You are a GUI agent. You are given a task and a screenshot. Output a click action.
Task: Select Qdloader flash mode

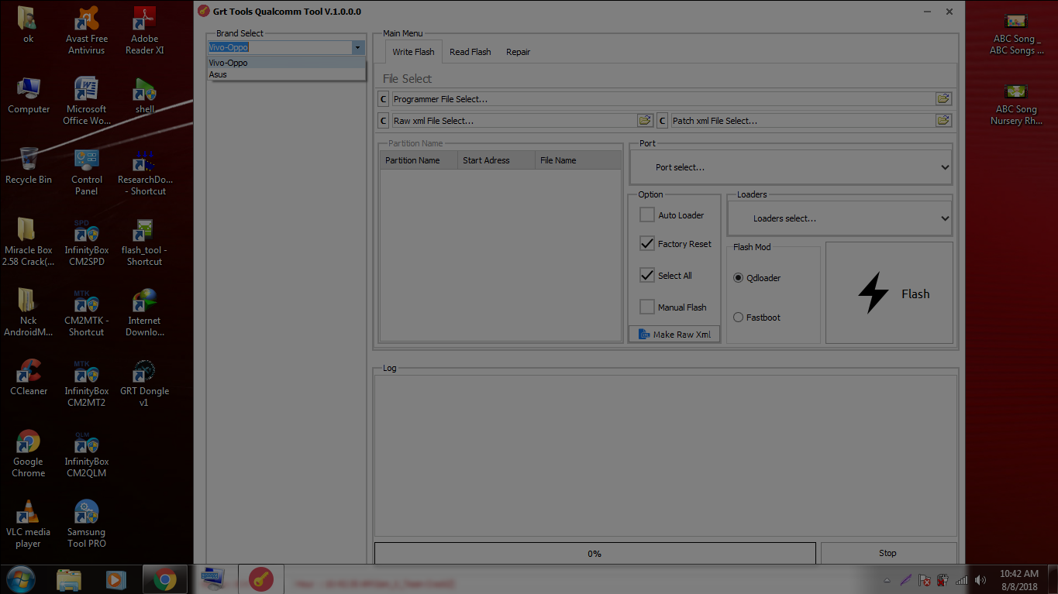coord(738,278)
